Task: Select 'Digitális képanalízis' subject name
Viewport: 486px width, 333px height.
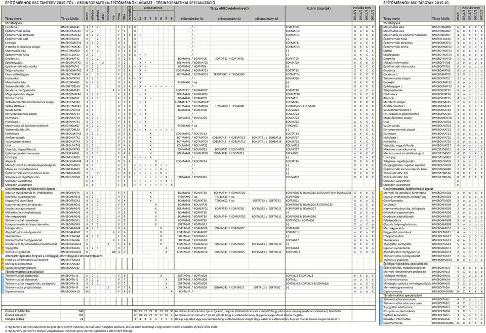Action: pyautogui.click(x=395, y=315)
